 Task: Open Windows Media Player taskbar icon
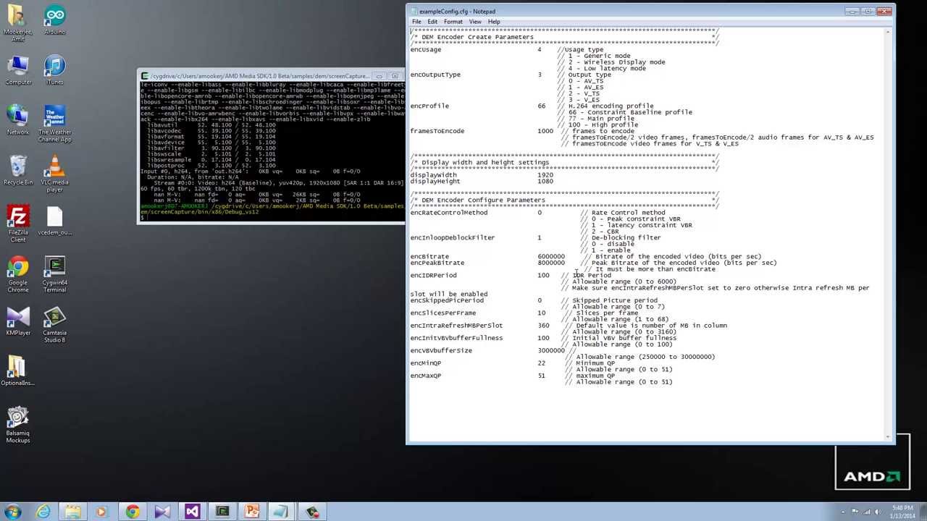tap(101, 512)
